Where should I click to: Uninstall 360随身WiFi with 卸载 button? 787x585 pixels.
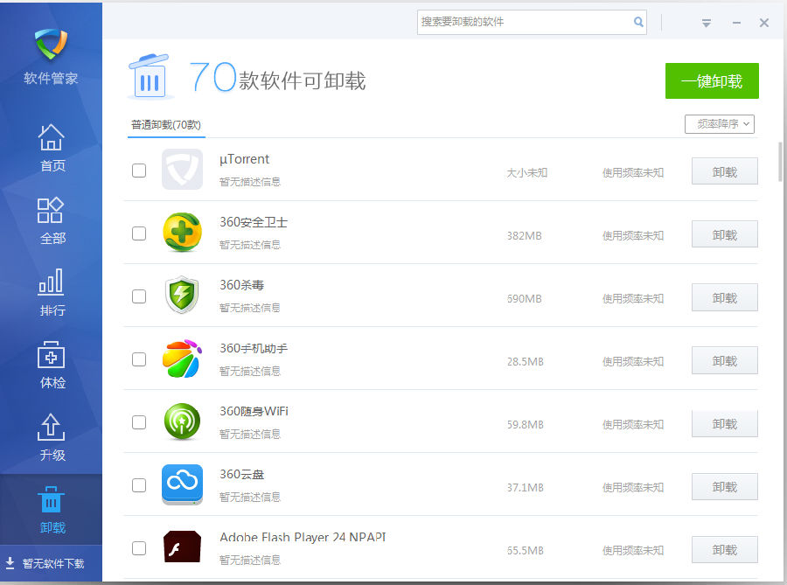724,423
